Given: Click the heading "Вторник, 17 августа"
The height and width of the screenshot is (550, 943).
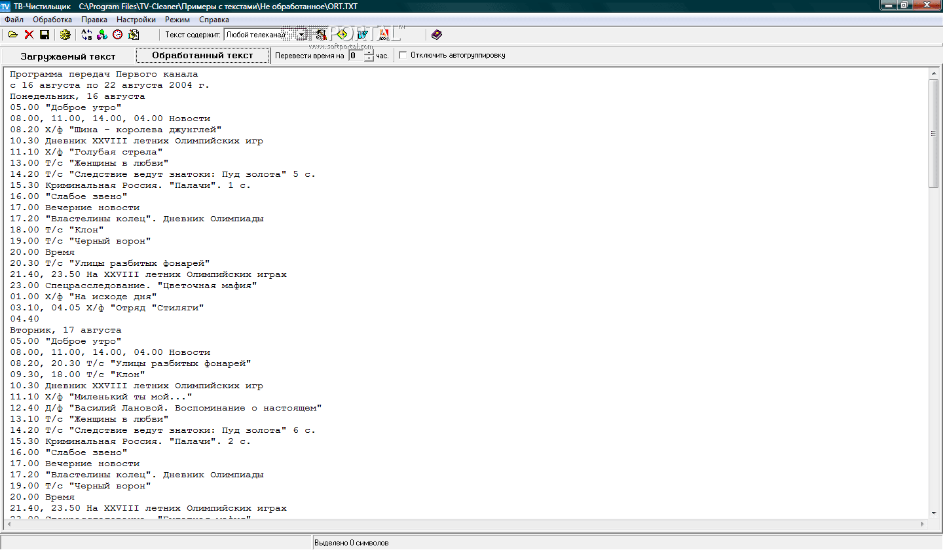Looking at the screenshot, I should point(65,330).
